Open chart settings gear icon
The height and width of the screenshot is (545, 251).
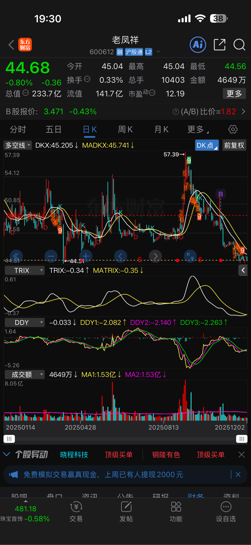[233, 129]
